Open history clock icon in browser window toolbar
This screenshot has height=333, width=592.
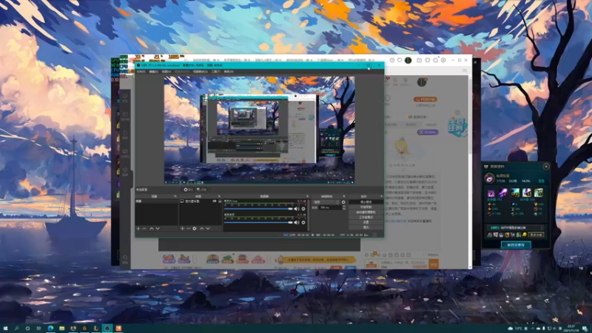[392, 60]
